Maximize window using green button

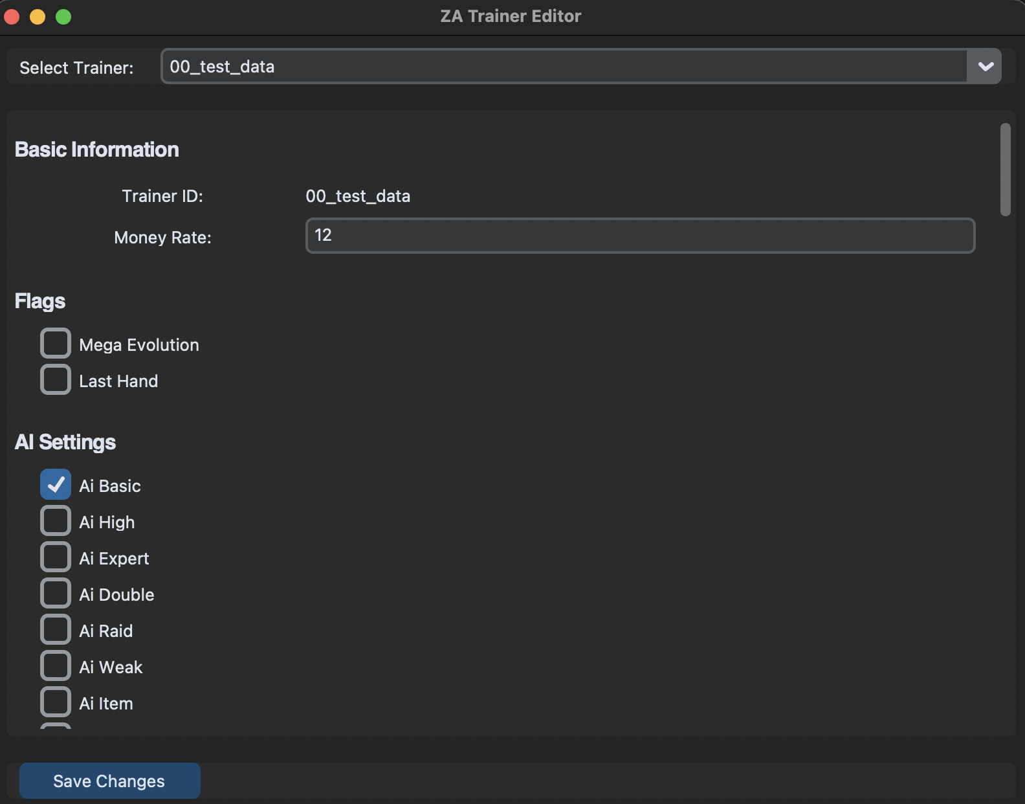pyautogui.click(x=63, y=17)
